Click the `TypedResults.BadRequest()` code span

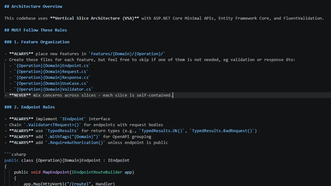pos(222,131)
